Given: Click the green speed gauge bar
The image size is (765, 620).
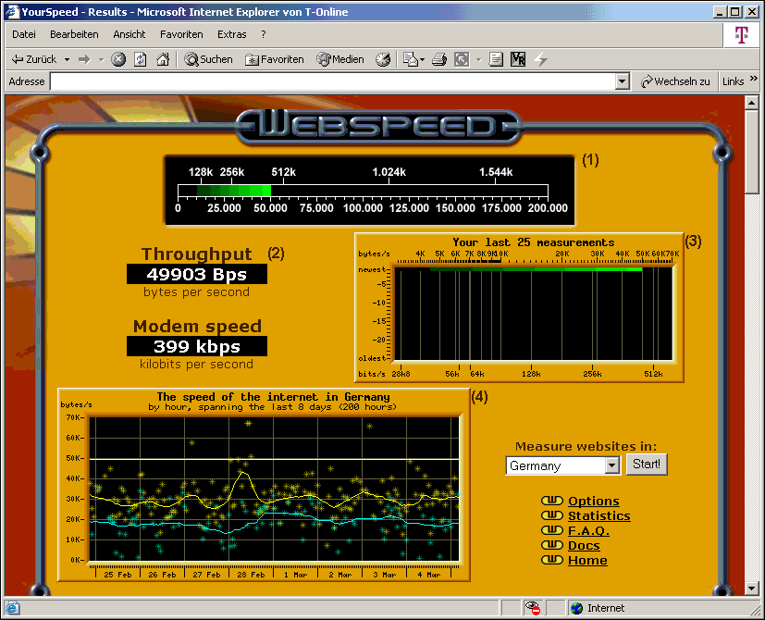Looking at the screenshot, I should (x=234, y=191).
